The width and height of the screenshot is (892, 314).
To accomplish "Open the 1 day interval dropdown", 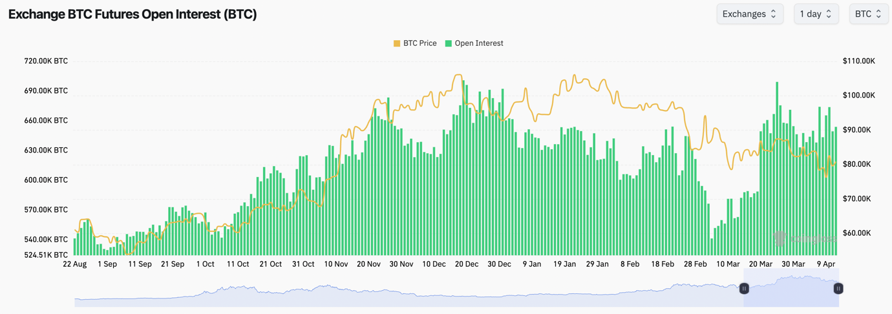I will [x=815, y=14].
